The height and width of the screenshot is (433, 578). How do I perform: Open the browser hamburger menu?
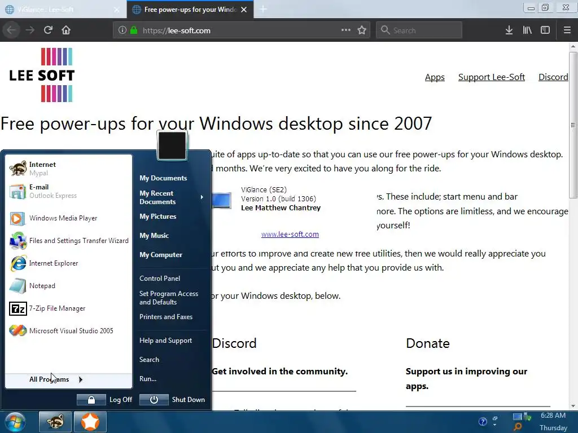[x=567, y=30]
